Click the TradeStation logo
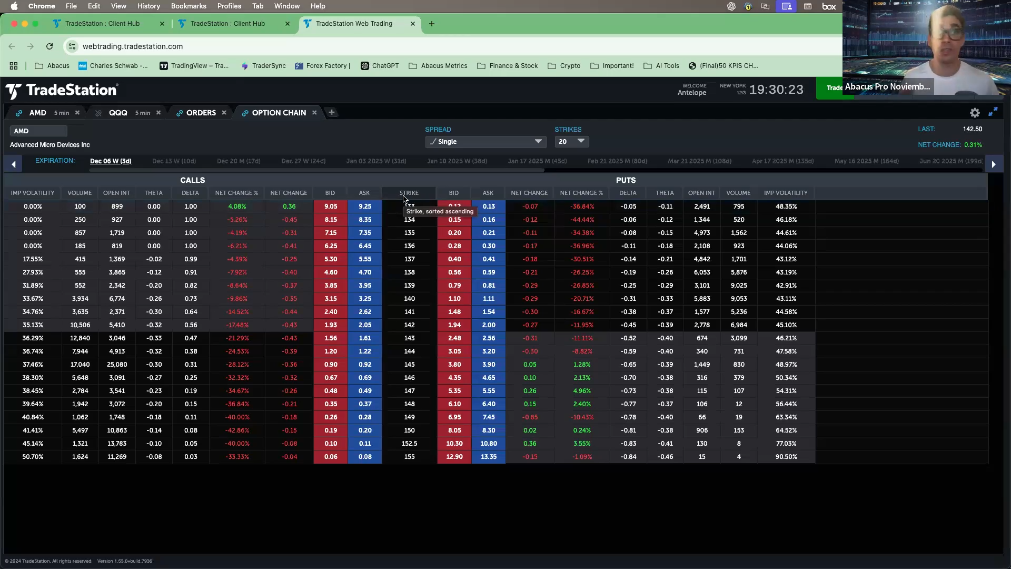 pyautogui.click(x=62, y=91)
